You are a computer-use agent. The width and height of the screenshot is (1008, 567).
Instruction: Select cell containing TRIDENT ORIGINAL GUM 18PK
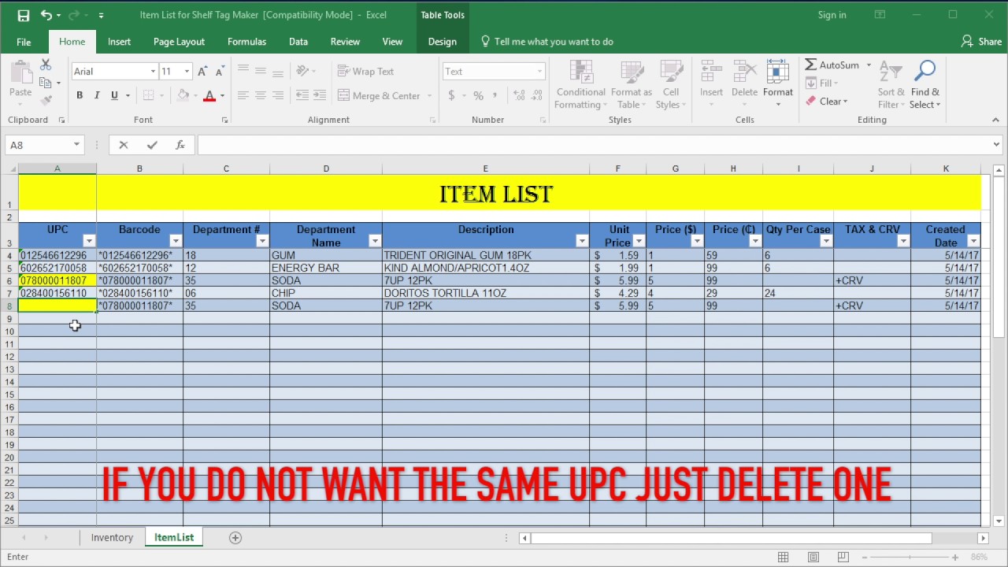(x=485, y=255)
